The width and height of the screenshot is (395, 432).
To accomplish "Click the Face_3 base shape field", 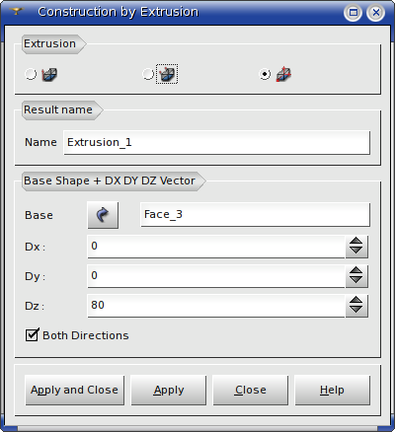I will [x=255, y=215].
